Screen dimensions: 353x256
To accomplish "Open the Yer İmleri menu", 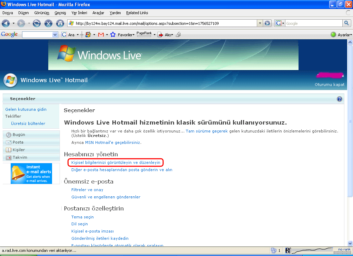I will (79, 13).
